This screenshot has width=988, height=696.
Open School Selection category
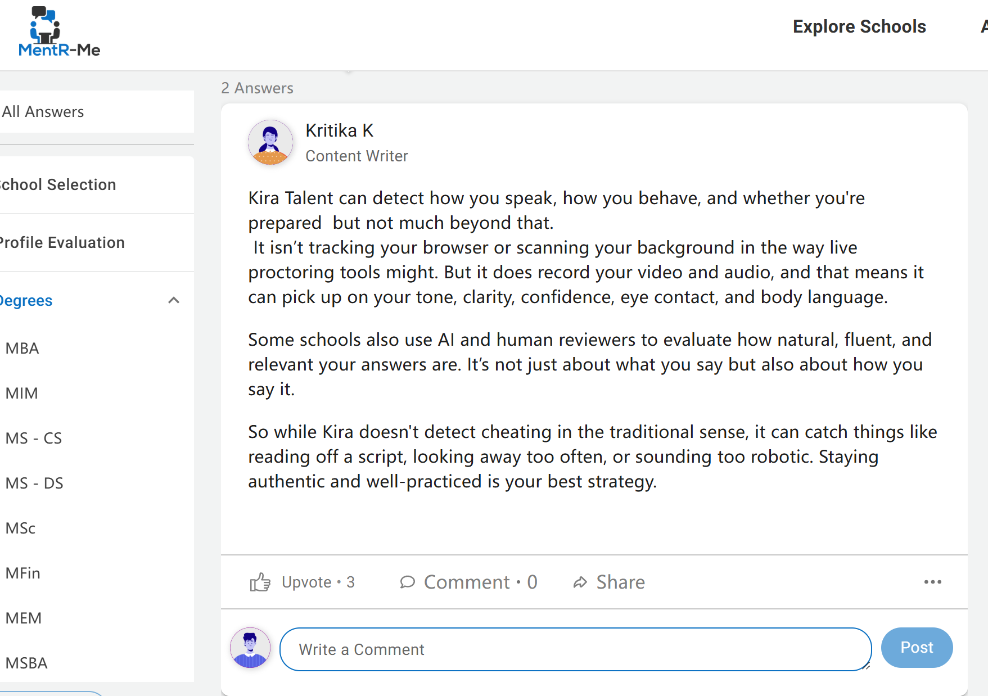coord(97,185)
